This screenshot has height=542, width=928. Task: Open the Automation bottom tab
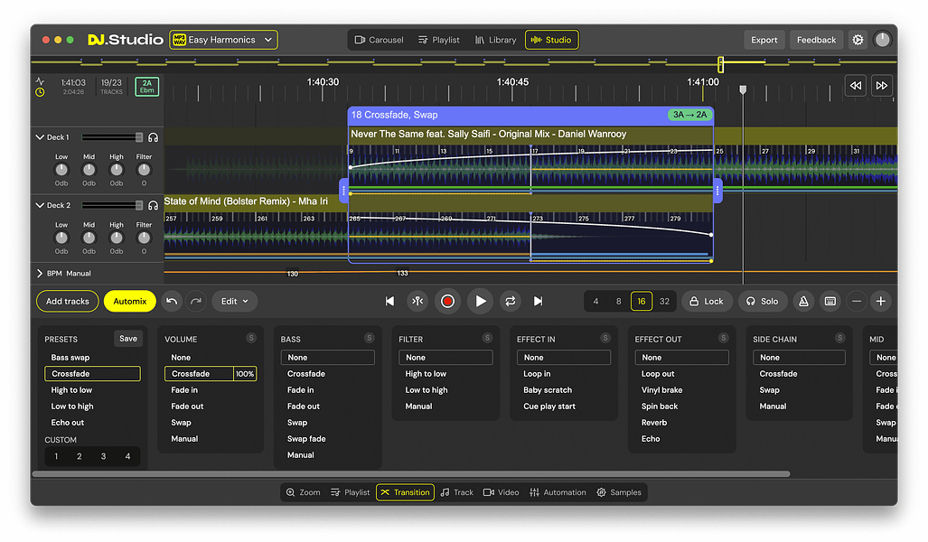(558, 492)
